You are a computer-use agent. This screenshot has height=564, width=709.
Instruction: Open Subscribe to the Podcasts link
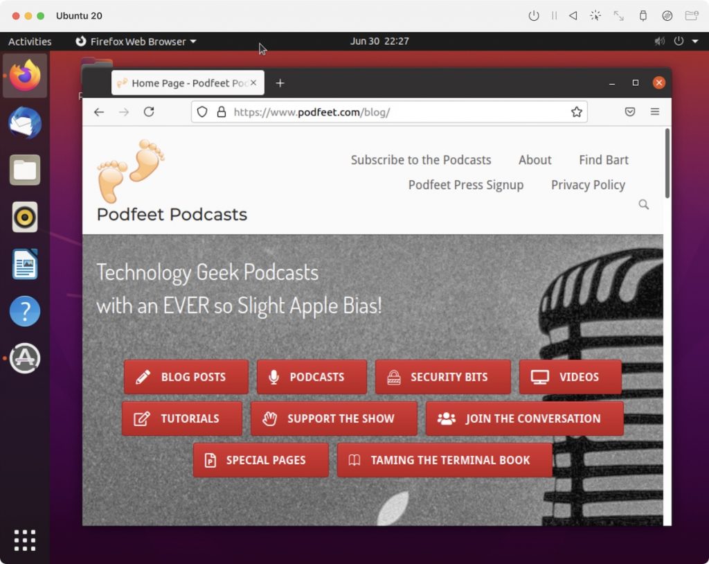(420, 160)
